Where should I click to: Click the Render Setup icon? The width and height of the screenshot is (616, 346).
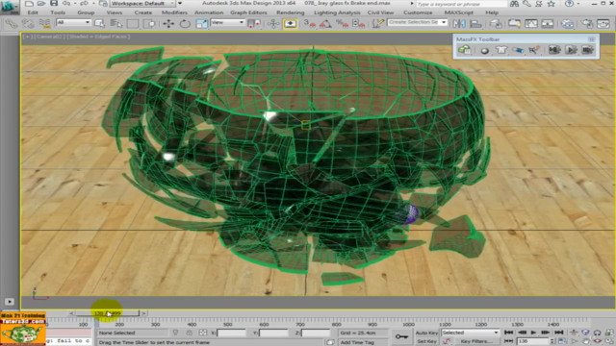pyautogui.click(x=587, y=23)
